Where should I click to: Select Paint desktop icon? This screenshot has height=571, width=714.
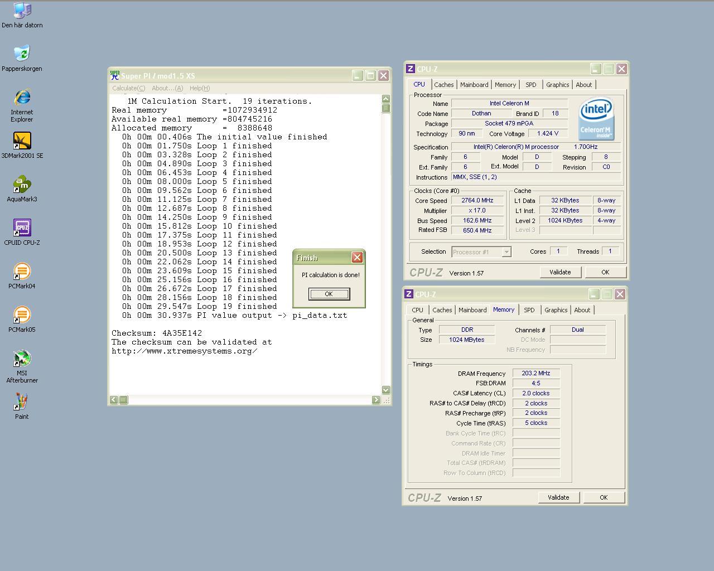pos(22,406)
